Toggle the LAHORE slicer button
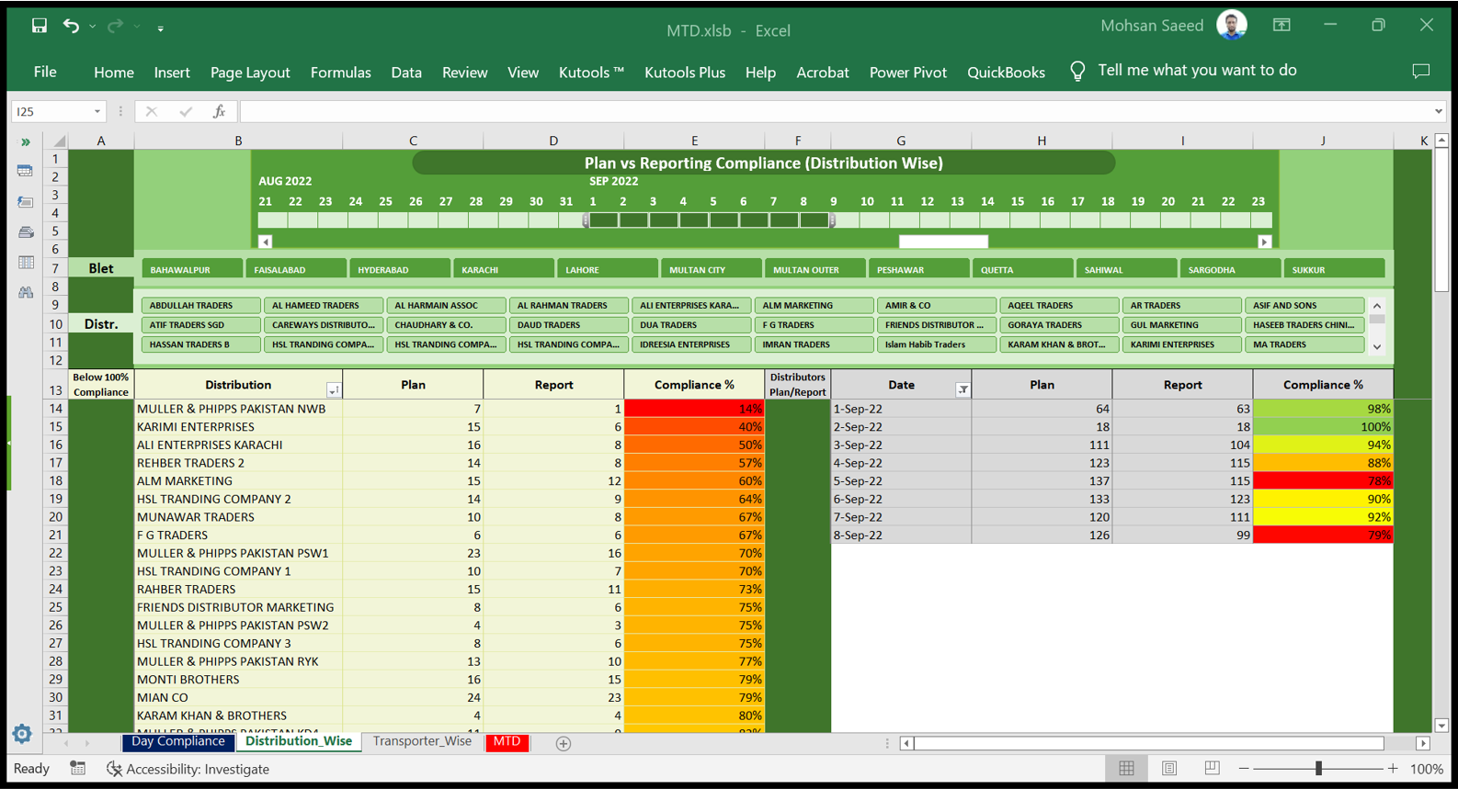The height and width of the screenshot is (789, 1458). (x=607, y=270)
